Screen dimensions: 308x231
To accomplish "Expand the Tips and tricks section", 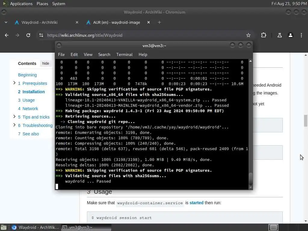I will click(14, 116).
